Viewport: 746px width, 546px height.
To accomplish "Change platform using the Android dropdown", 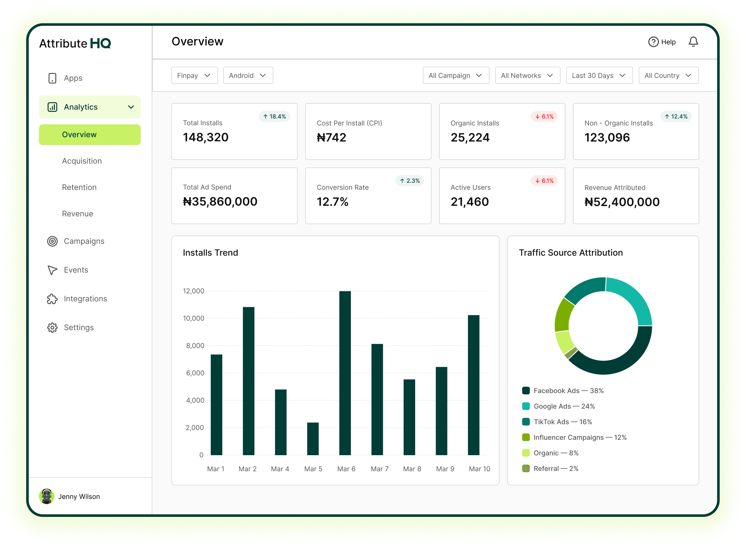I will tap(248, 75).
